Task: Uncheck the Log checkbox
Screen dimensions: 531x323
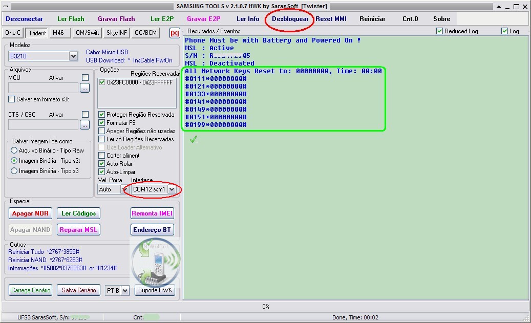Action: [x=504, y=31]
